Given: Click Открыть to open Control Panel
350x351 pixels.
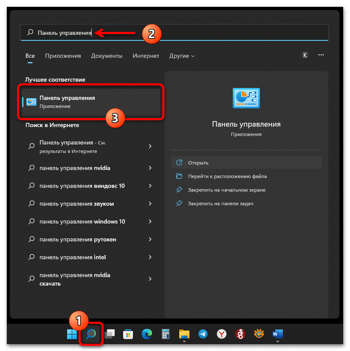Looking at the screenshot, I should pyautogui.click(x=246, y=162).
